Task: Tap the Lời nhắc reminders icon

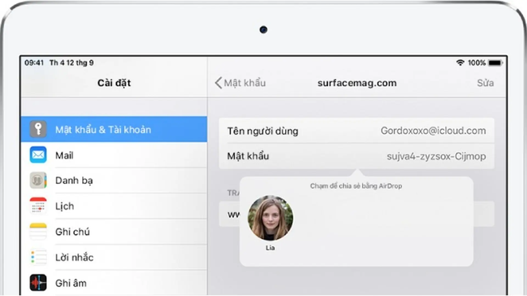Action: pos(38,257)
